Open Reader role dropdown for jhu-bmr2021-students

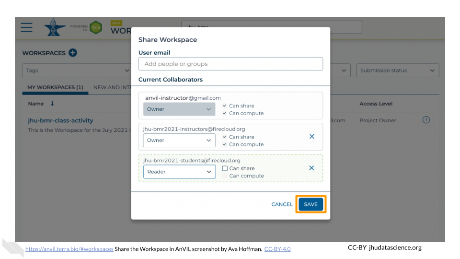(x=180, y=172)
